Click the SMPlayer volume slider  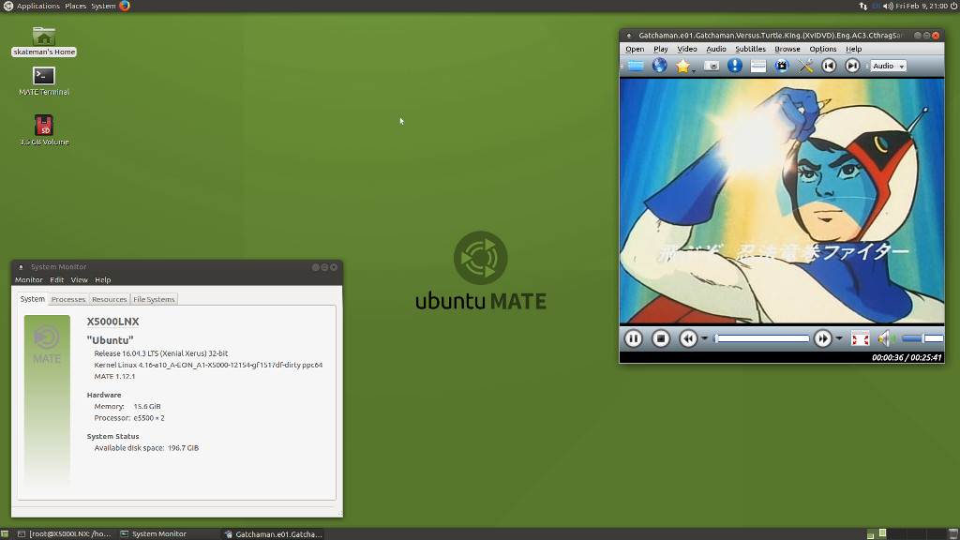[x=922, y=338]
